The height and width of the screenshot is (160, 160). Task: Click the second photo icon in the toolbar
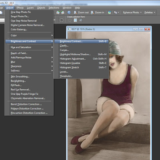63,12
